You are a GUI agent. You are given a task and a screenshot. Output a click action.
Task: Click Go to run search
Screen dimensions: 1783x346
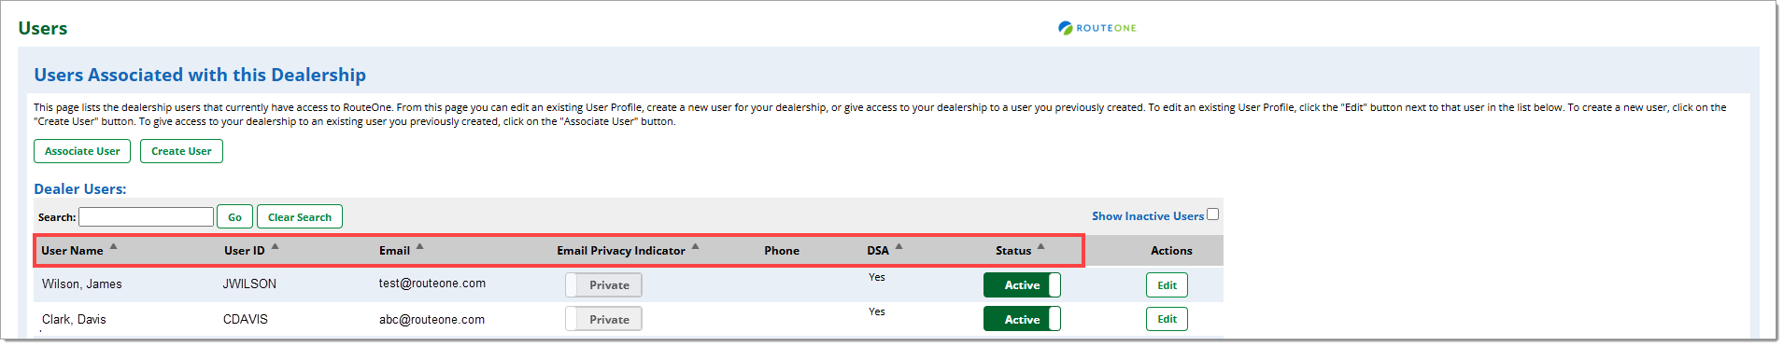click(234, 217)
